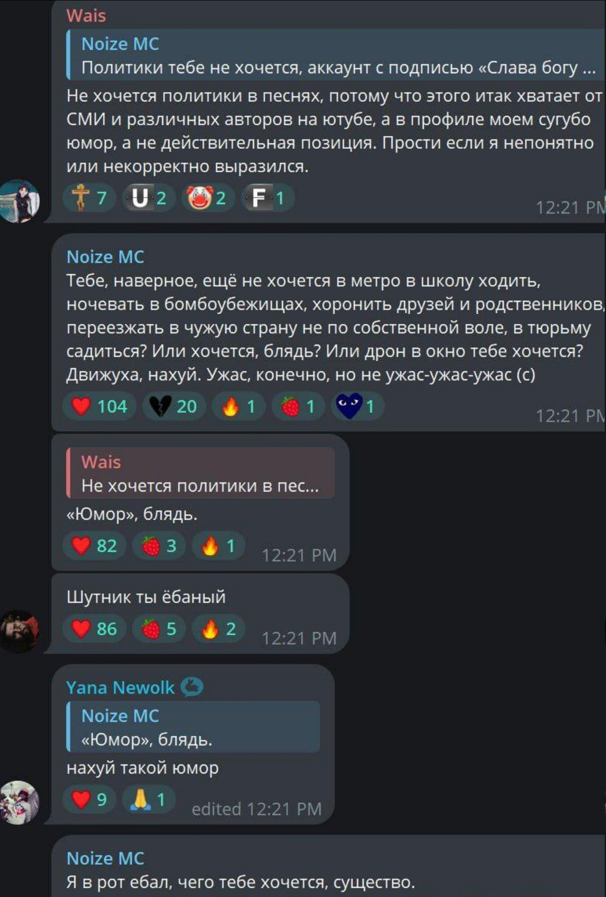
Task: Click the red heart reaction showing 104
Action: point(100,406)
